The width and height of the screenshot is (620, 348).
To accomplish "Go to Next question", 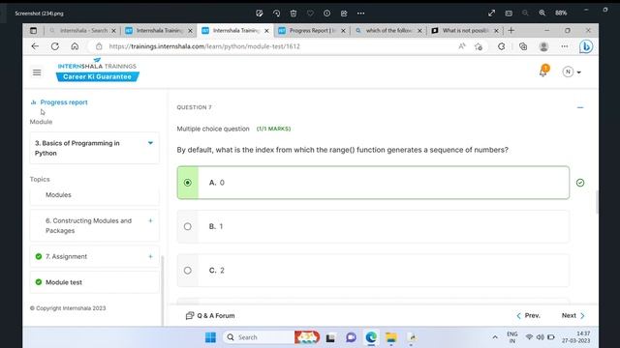I will point(573,316).
